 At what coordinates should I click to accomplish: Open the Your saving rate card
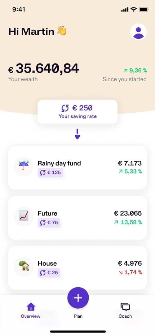pyautogui.click(x=77, y=112)
